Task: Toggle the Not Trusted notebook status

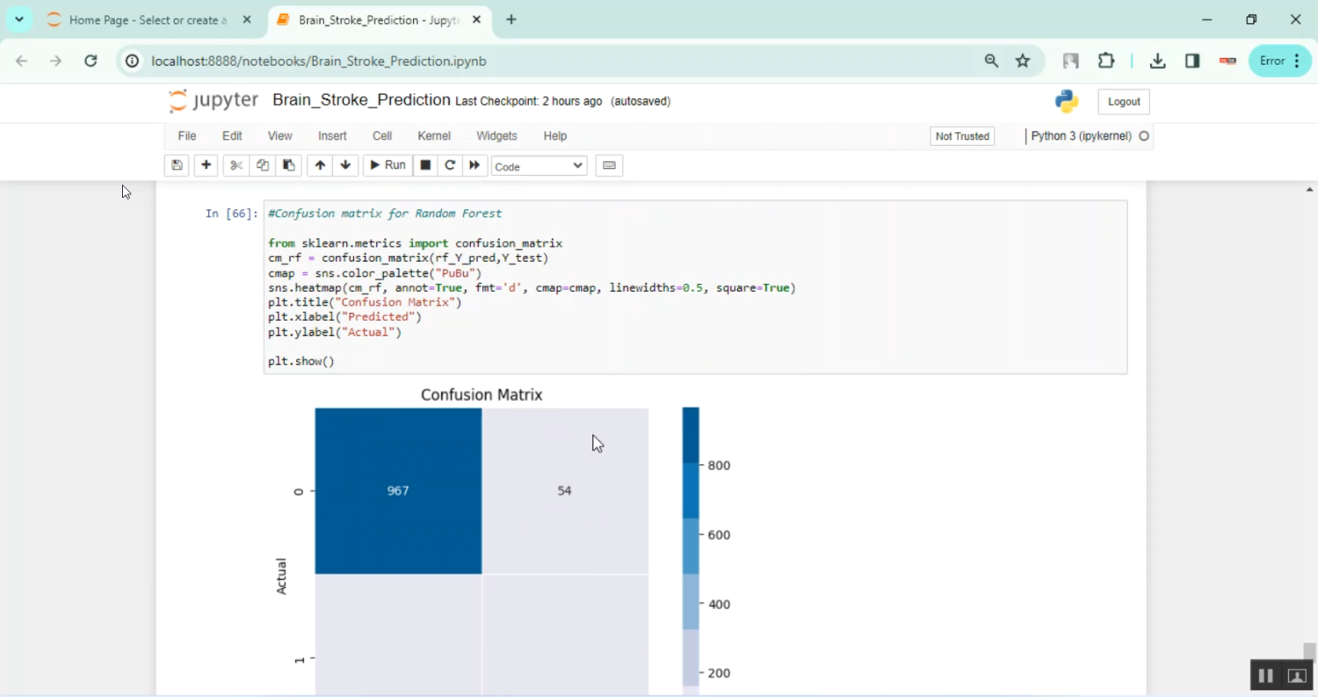Action: coord(962,136)
